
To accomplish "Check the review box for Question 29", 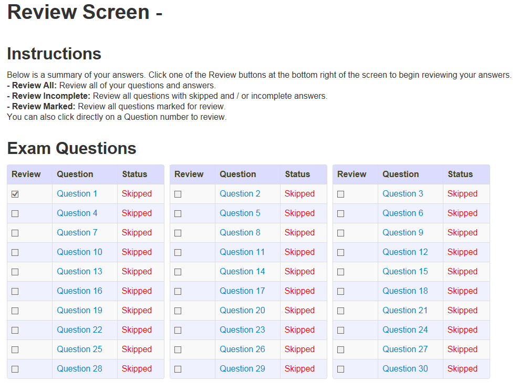I will click(x=178, y=369).
